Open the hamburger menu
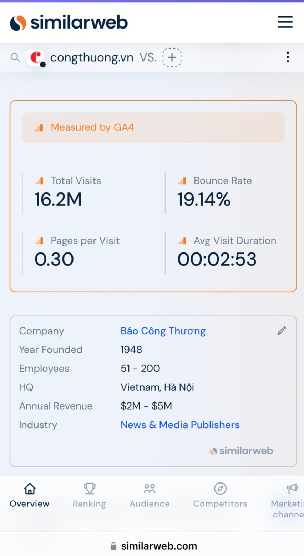 (285, 22)
